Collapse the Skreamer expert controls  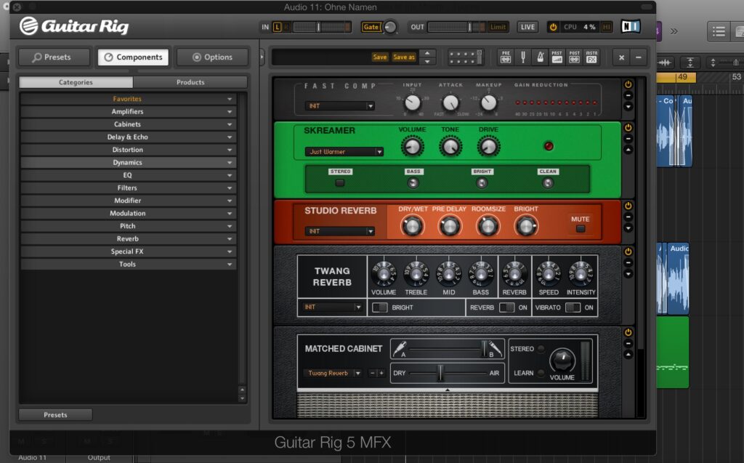click(628, 150)
